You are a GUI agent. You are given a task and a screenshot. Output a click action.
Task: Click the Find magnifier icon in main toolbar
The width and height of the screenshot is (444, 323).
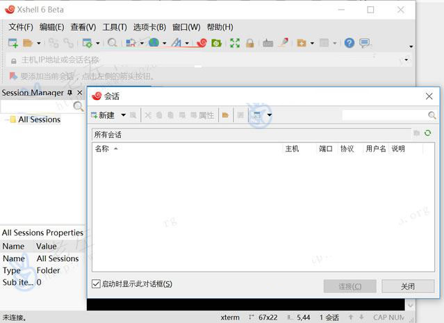pyautogui.click(x=112, y=43)
